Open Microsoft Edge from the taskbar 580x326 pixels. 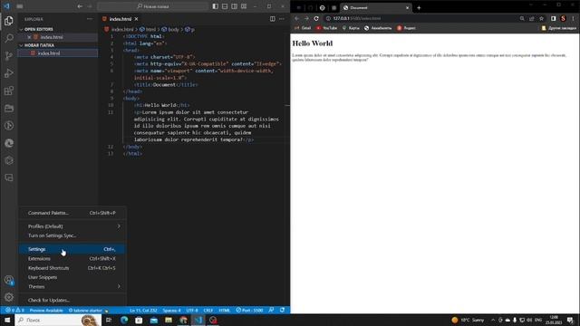[124, 320]
